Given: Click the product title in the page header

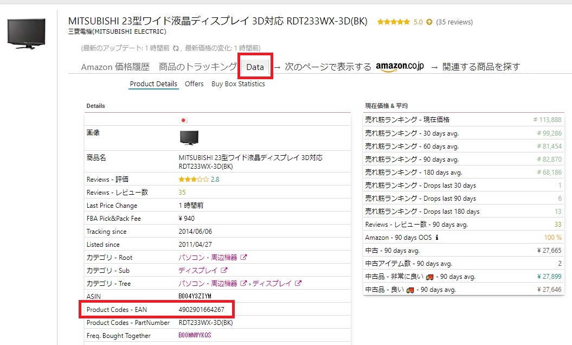Looking at the screenshot, I should pyautogui.click(x=218, y=21).
